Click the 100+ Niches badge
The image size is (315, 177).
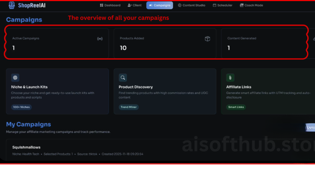21,107
